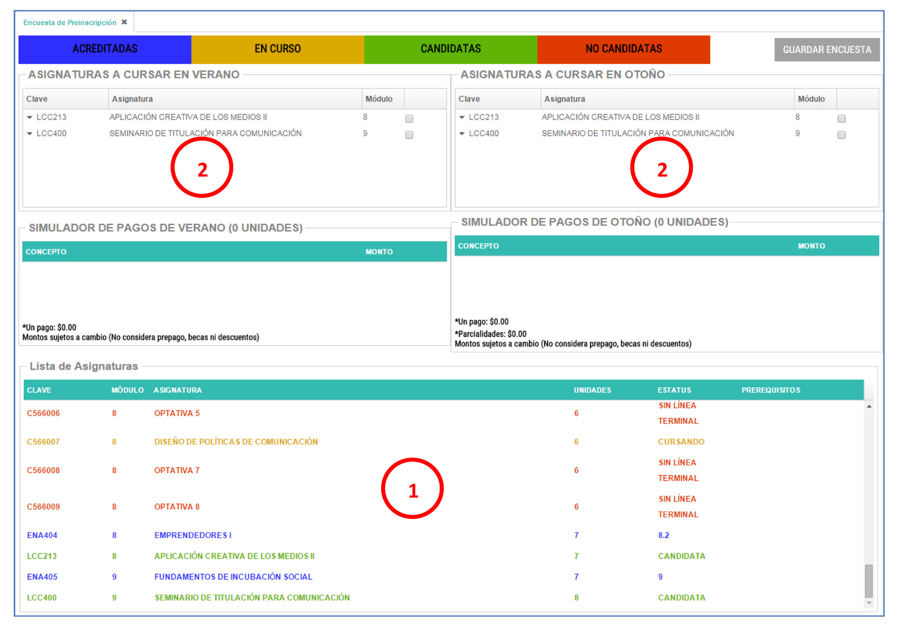Select the green CANDIDATAS legend block
This screenshot has height=629, width=902.
click(450, 49)
